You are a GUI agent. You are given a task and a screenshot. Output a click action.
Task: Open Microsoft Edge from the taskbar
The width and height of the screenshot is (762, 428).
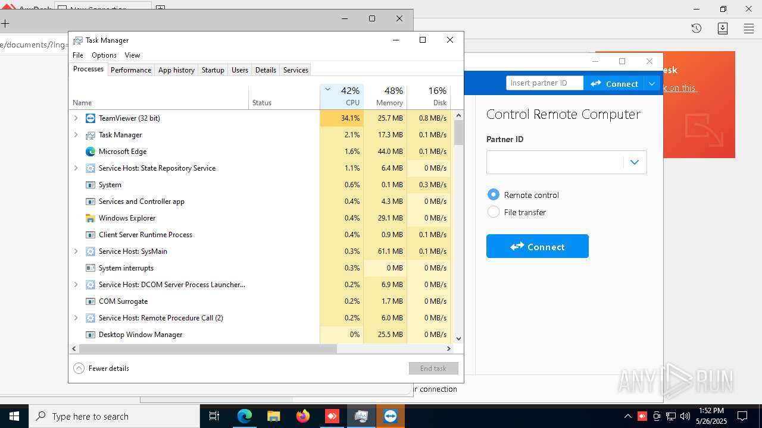[245, 416]
